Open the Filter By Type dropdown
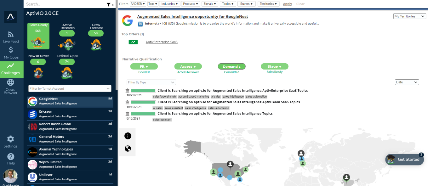 pyautogui.click(x=151, y=82)
